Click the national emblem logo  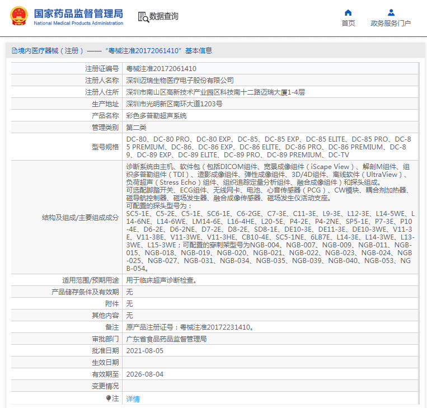coord(19,16)
